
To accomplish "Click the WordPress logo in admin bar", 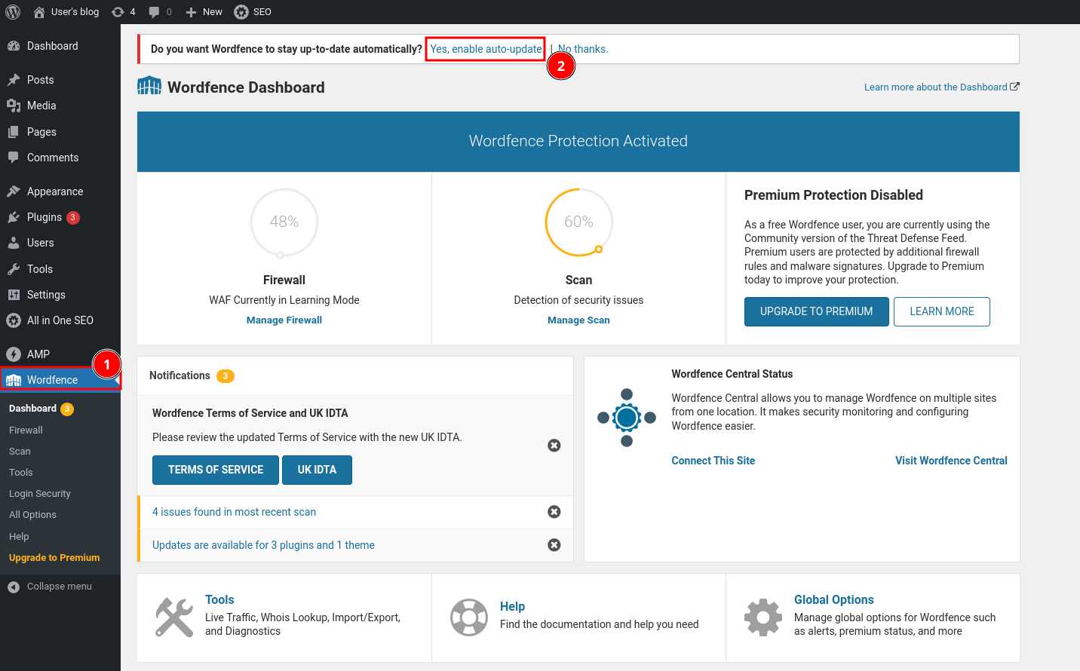I will [x=13, y=12].
